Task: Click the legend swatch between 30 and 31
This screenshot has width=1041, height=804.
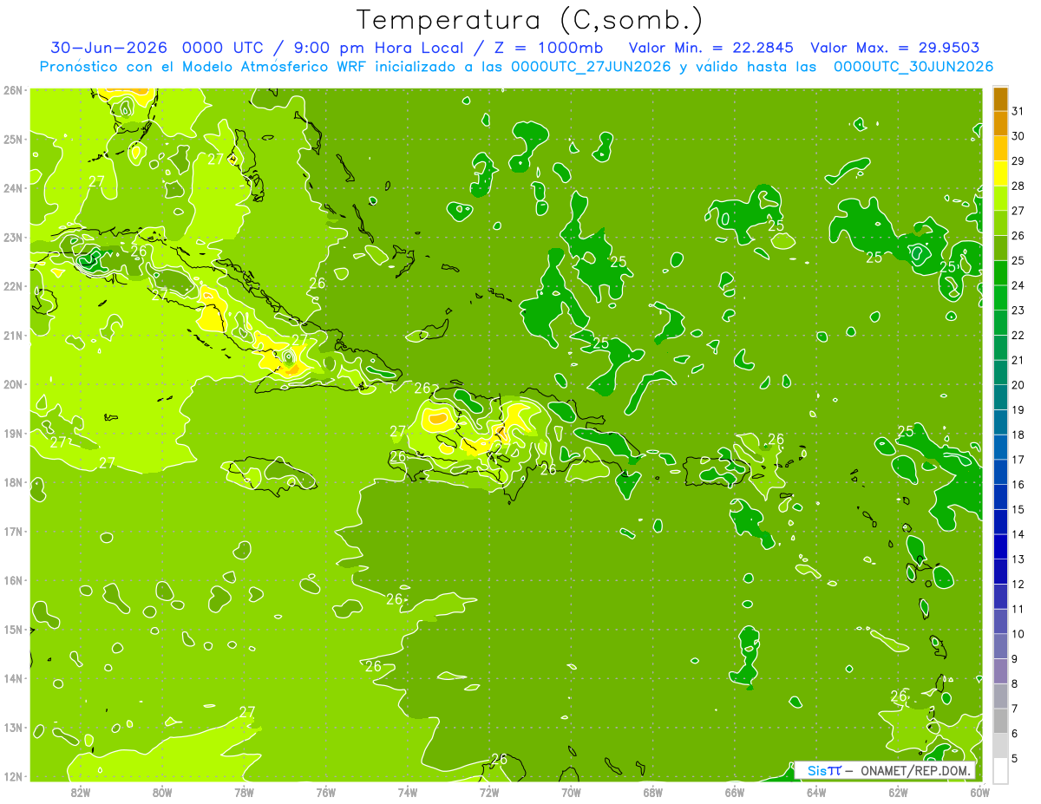Action: coord(1000,124)
